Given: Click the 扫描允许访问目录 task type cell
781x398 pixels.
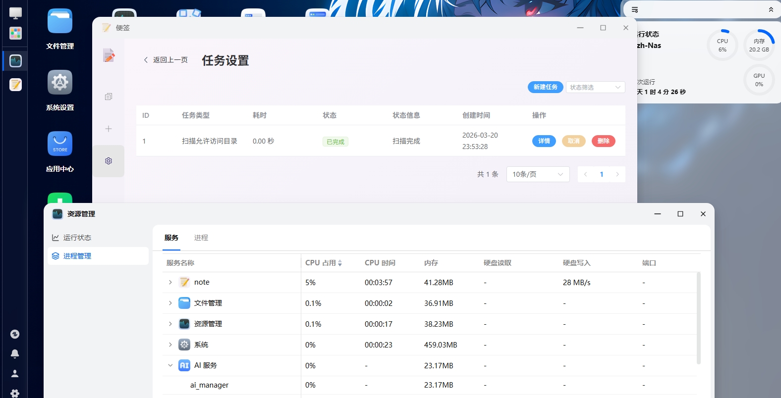Looking at the screenshot, I should [x=210, y=141].
